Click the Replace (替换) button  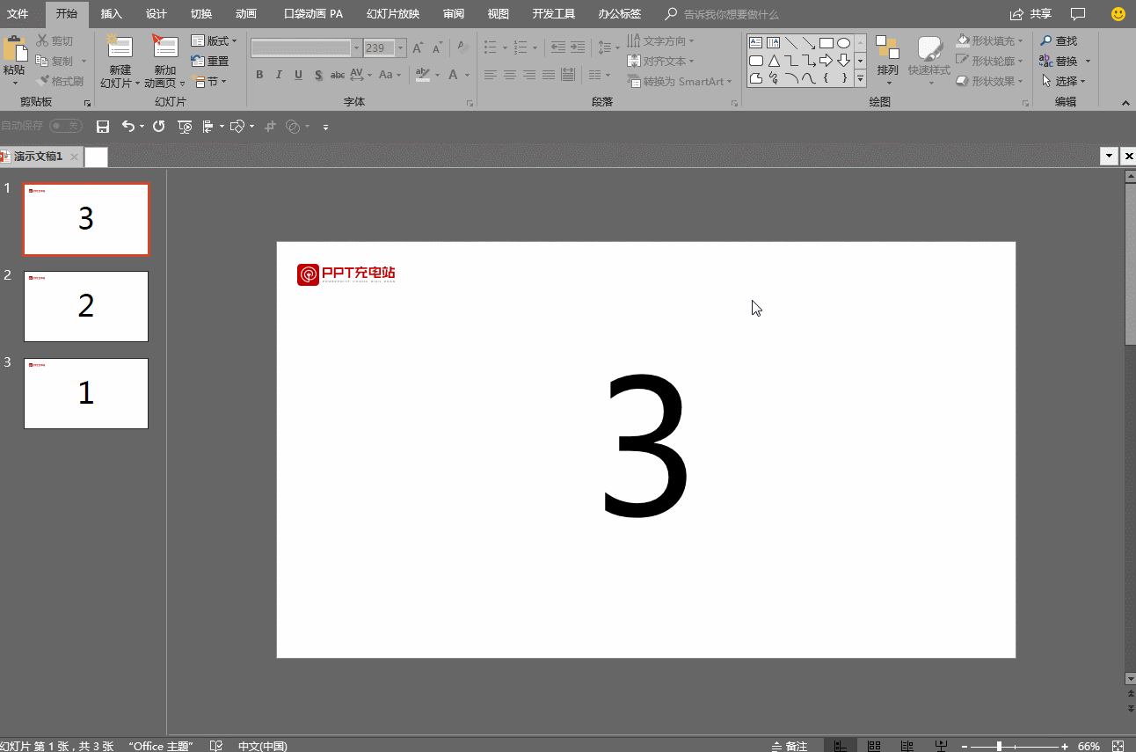[x=1059, y=62]
